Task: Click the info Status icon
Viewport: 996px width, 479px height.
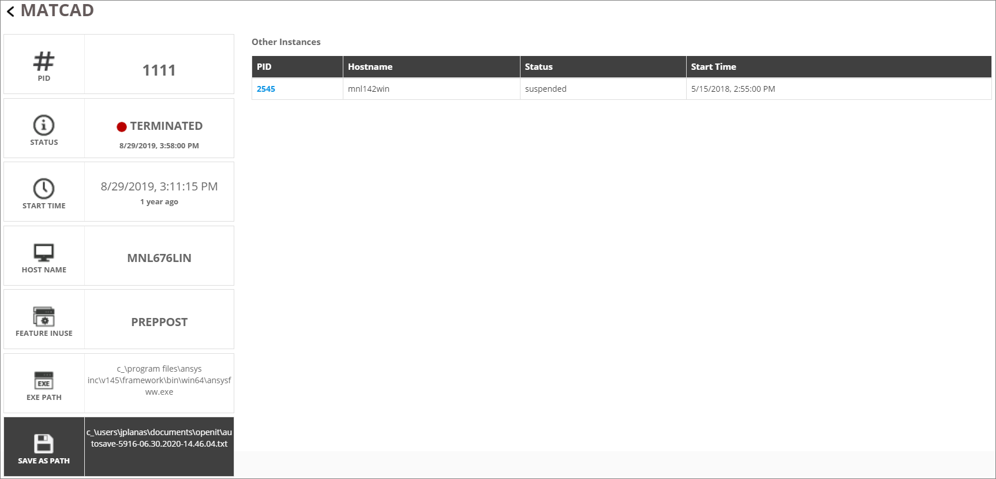Action: 44,125
